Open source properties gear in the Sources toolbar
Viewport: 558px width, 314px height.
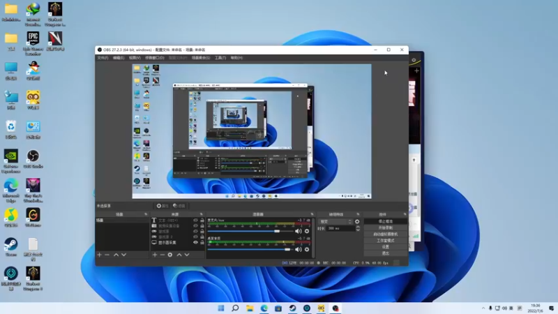click(170, 255)
